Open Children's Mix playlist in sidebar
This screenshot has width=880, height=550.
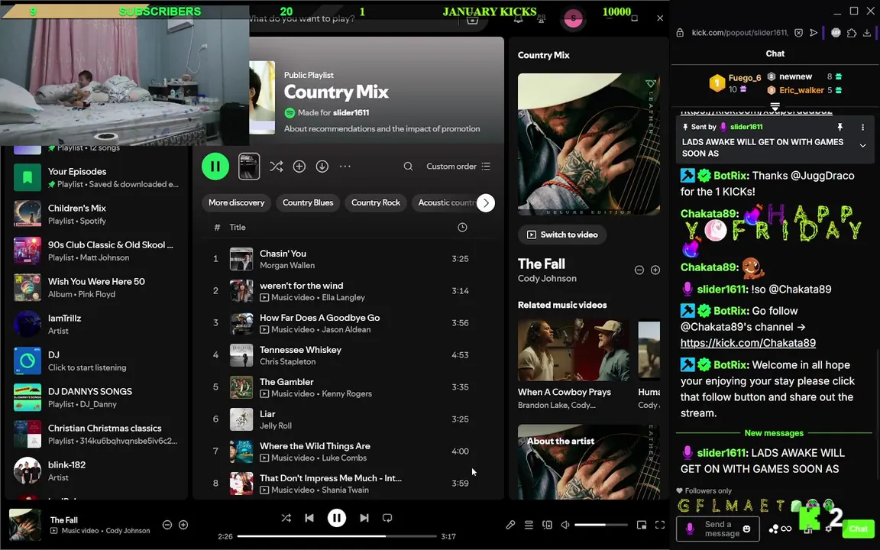pos(96,214)
